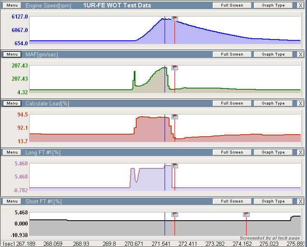This screenshot has width=307, height=247.
Task: Change Graph Type for Calculate Load
Action: [273, 103]
